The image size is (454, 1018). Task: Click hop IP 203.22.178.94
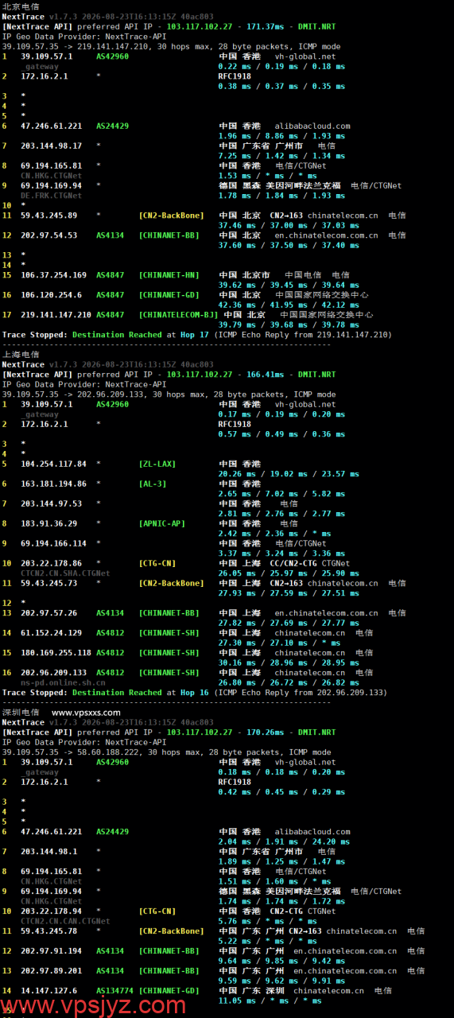(51, 911)
